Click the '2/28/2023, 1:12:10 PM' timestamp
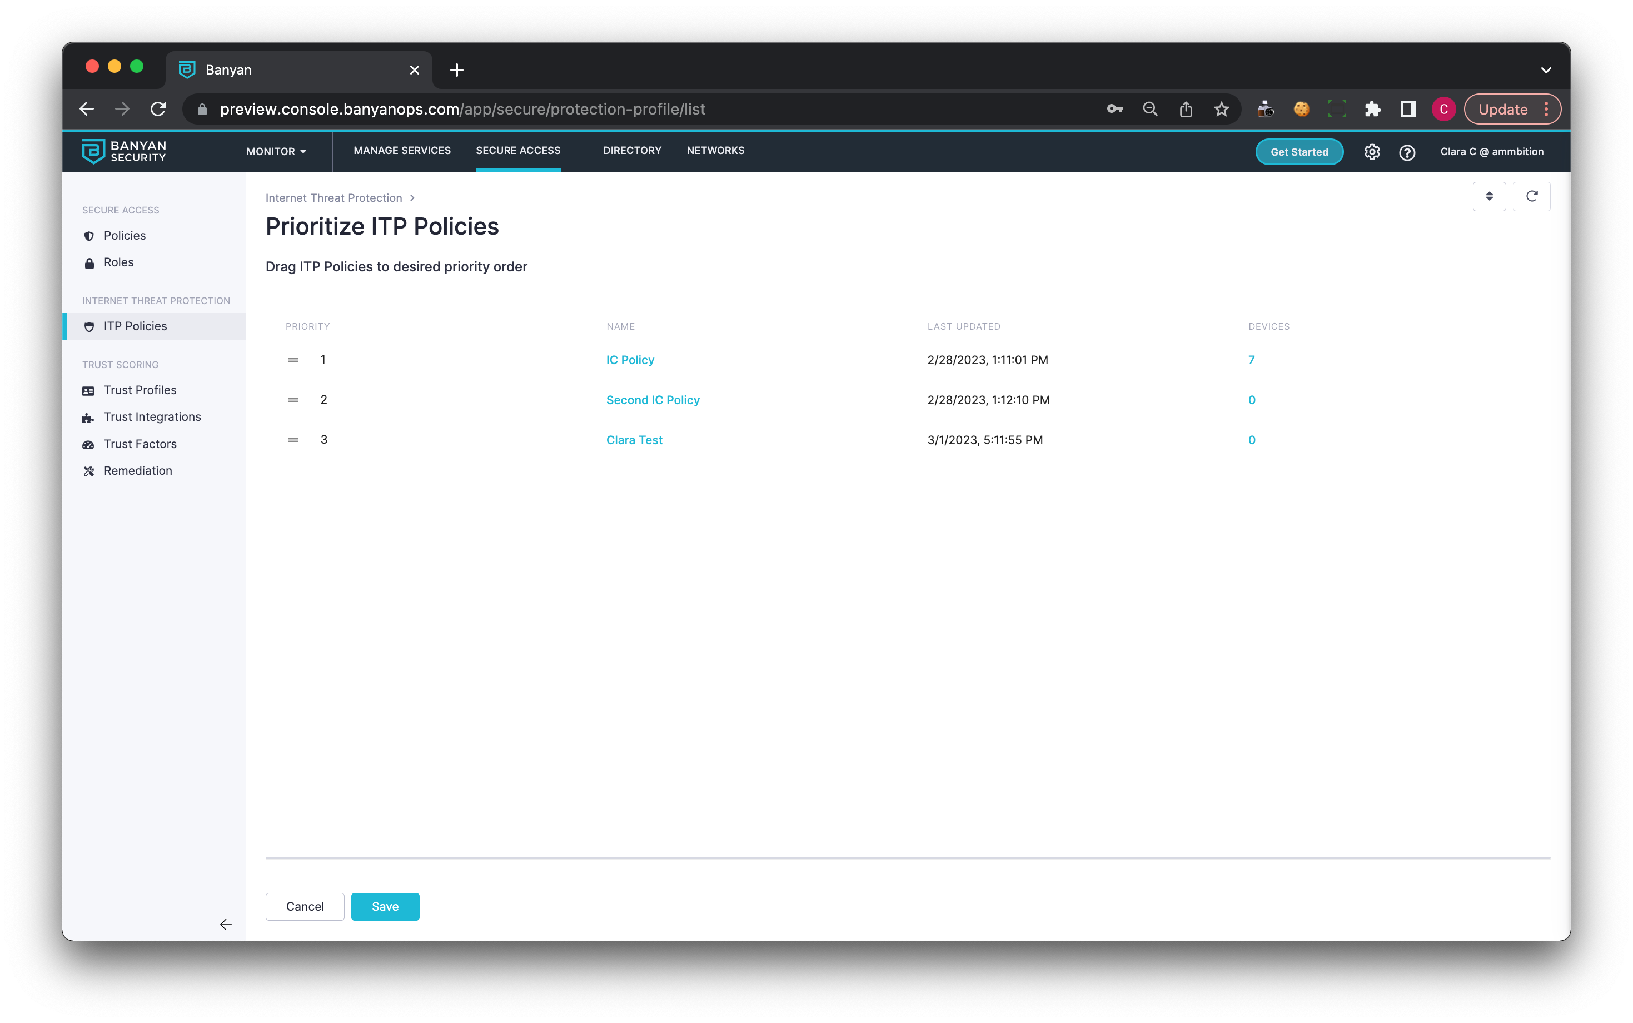This screenshot has width=1633, height=1023. point(988,400)
